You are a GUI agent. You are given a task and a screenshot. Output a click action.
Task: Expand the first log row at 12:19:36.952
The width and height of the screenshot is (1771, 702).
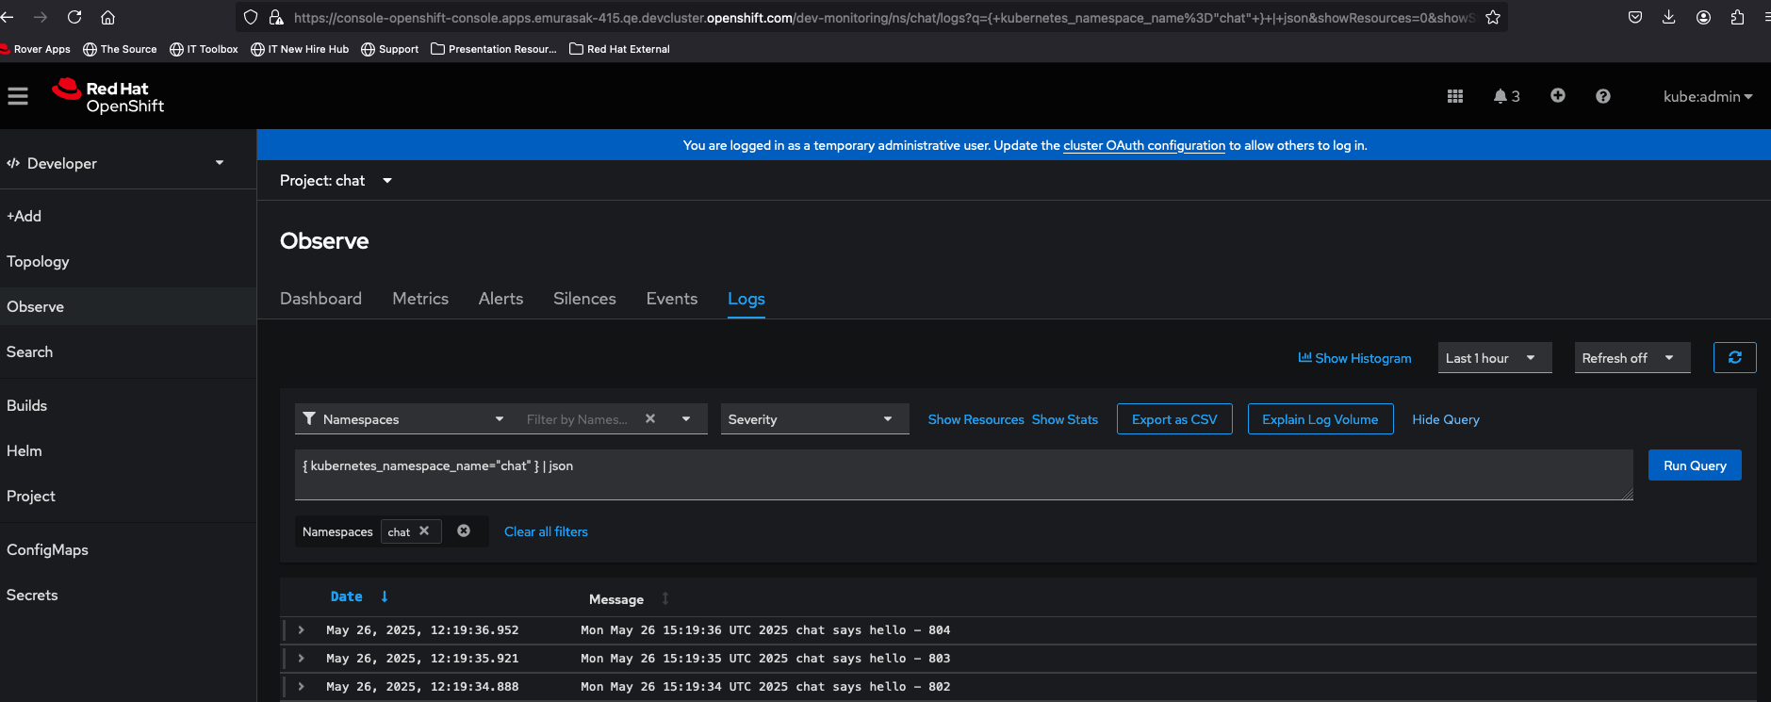(x=302, y=630)
